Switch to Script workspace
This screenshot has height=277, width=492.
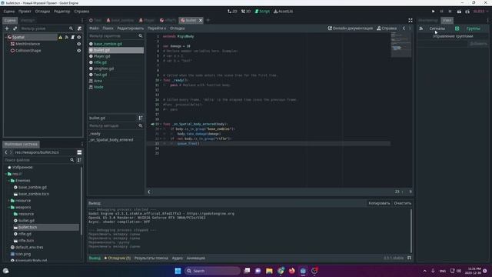tap(262, 12)
